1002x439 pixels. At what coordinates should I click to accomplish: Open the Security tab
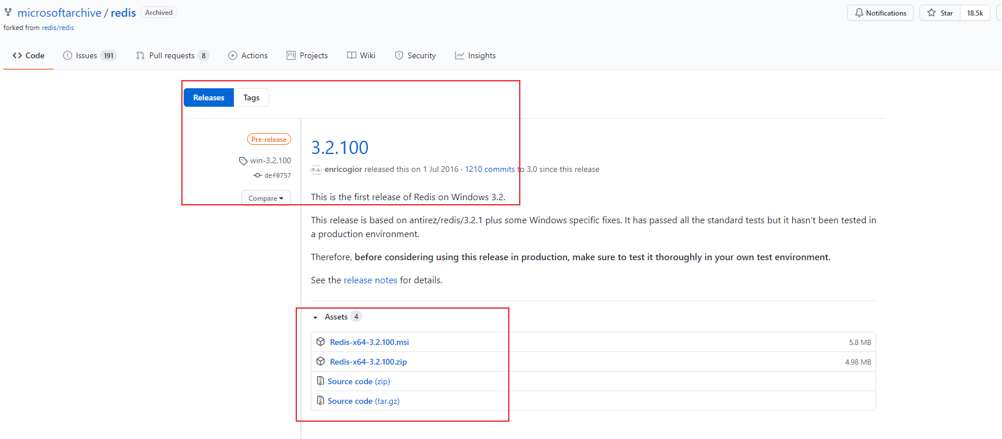coord(415,55)
